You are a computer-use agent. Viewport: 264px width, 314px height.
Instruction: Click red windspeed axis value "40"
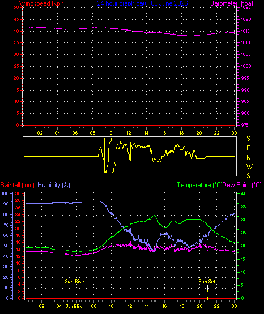point(16,31)
